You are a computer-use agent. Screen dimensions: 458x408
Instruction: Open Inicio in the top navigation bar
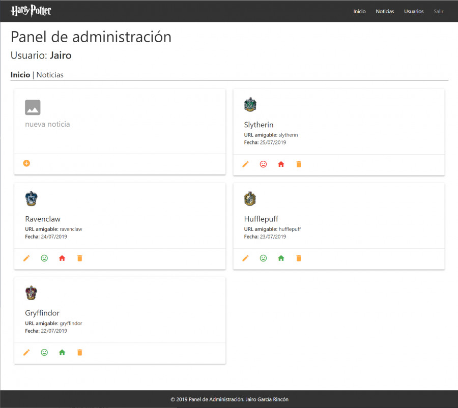(x=359, y=11)
